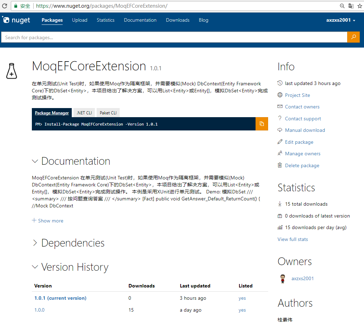The image size is (364, 327).
Task: Click the 'last updated 3 hours ago' text
Action: coord(313,83)
